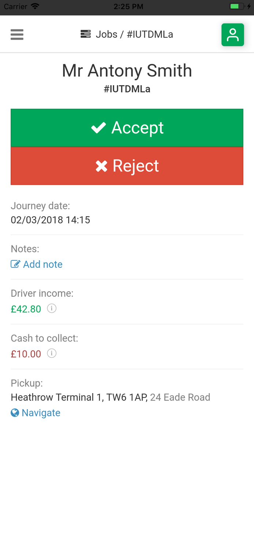Go to Jobs breadcrumb in header

[x=106, y=34]
